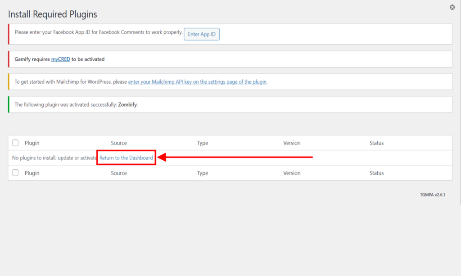
Task: Dismiss the notice with the top-right close icon
Action: [452, 7]
